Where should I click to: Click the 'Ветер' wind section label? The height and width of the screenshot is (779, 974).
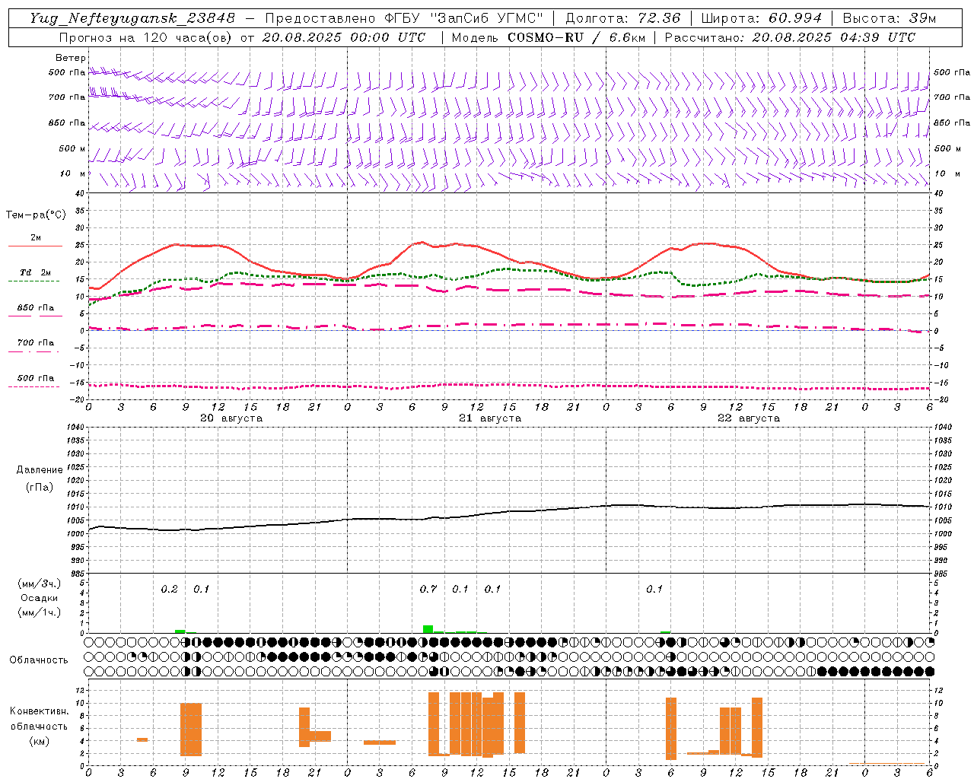71,58
